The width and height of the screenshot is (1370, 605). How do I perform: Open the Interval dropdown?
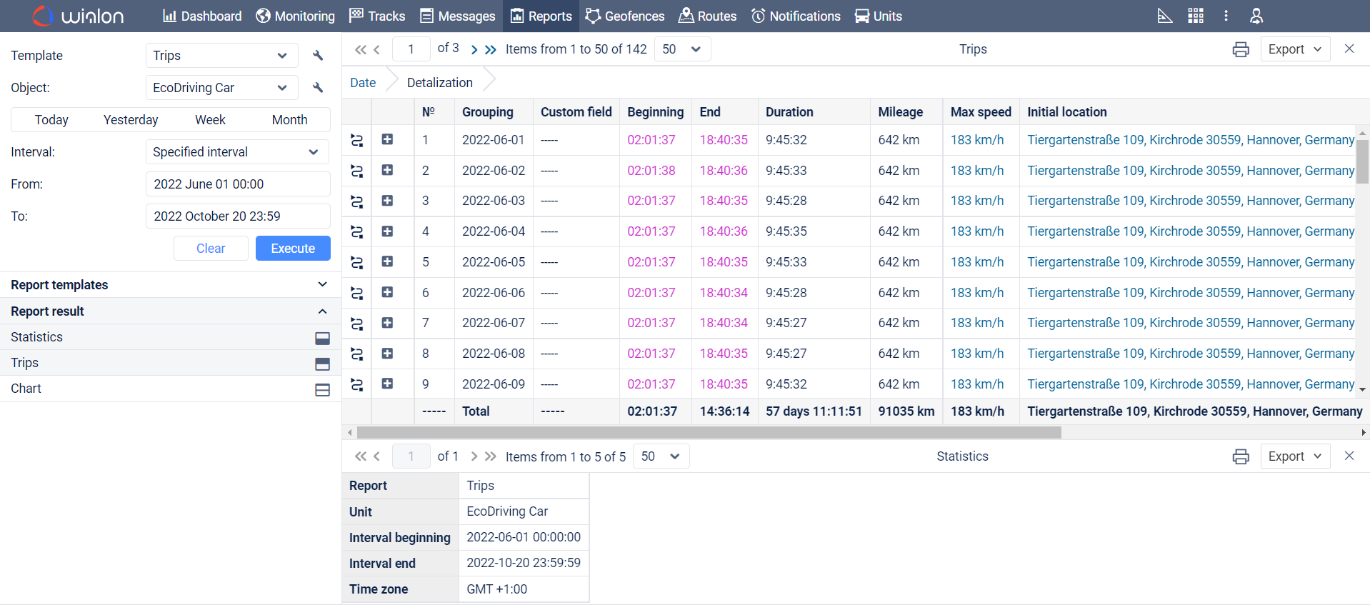[x=237, y=152]
